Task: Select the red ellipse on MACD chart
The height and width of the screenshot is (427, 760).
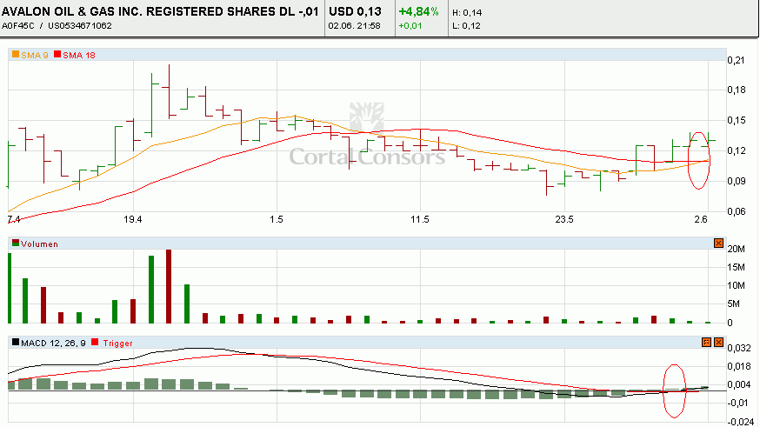Action: (674, 390)
